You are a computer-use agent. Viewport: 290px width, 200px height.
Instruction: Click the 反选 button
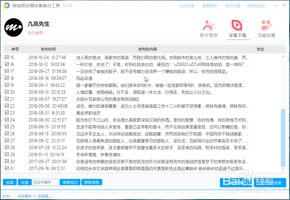pos(25,182)
